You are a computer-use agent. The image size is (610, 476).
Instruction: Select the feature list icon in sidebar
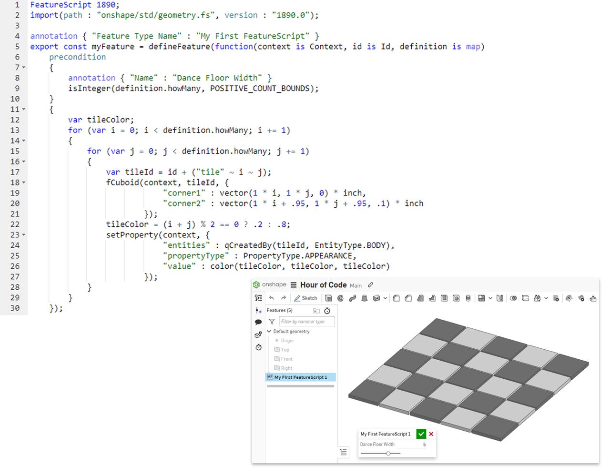pyautogui.click(x=258, y=297)
